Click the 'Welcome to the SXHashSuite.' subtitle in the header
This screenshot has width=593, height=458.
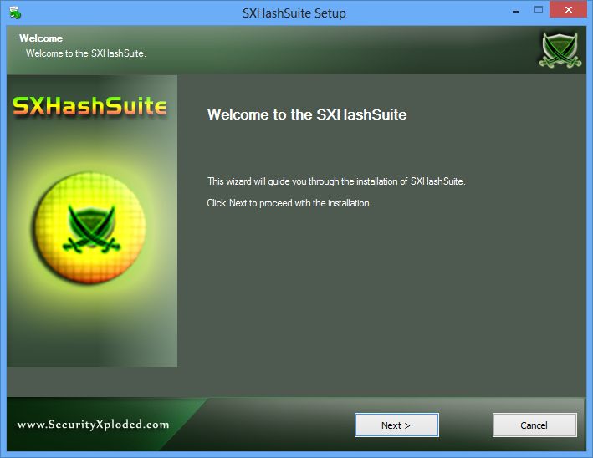click(x=86, y=53)
